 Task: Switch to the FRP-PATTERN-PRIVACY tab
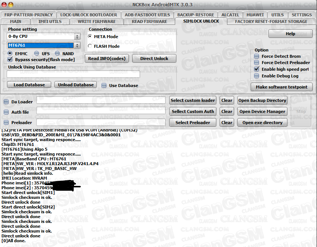click(x=28, y=15)
